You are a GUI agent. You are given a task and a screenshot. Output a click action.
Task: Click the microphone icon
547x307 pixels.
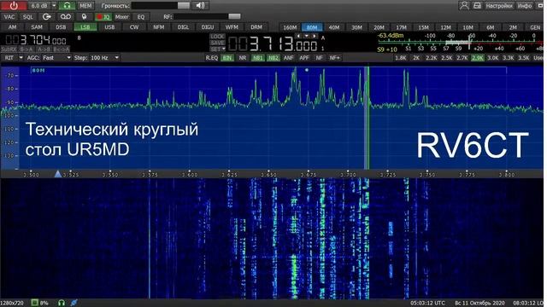coord(84,17)
